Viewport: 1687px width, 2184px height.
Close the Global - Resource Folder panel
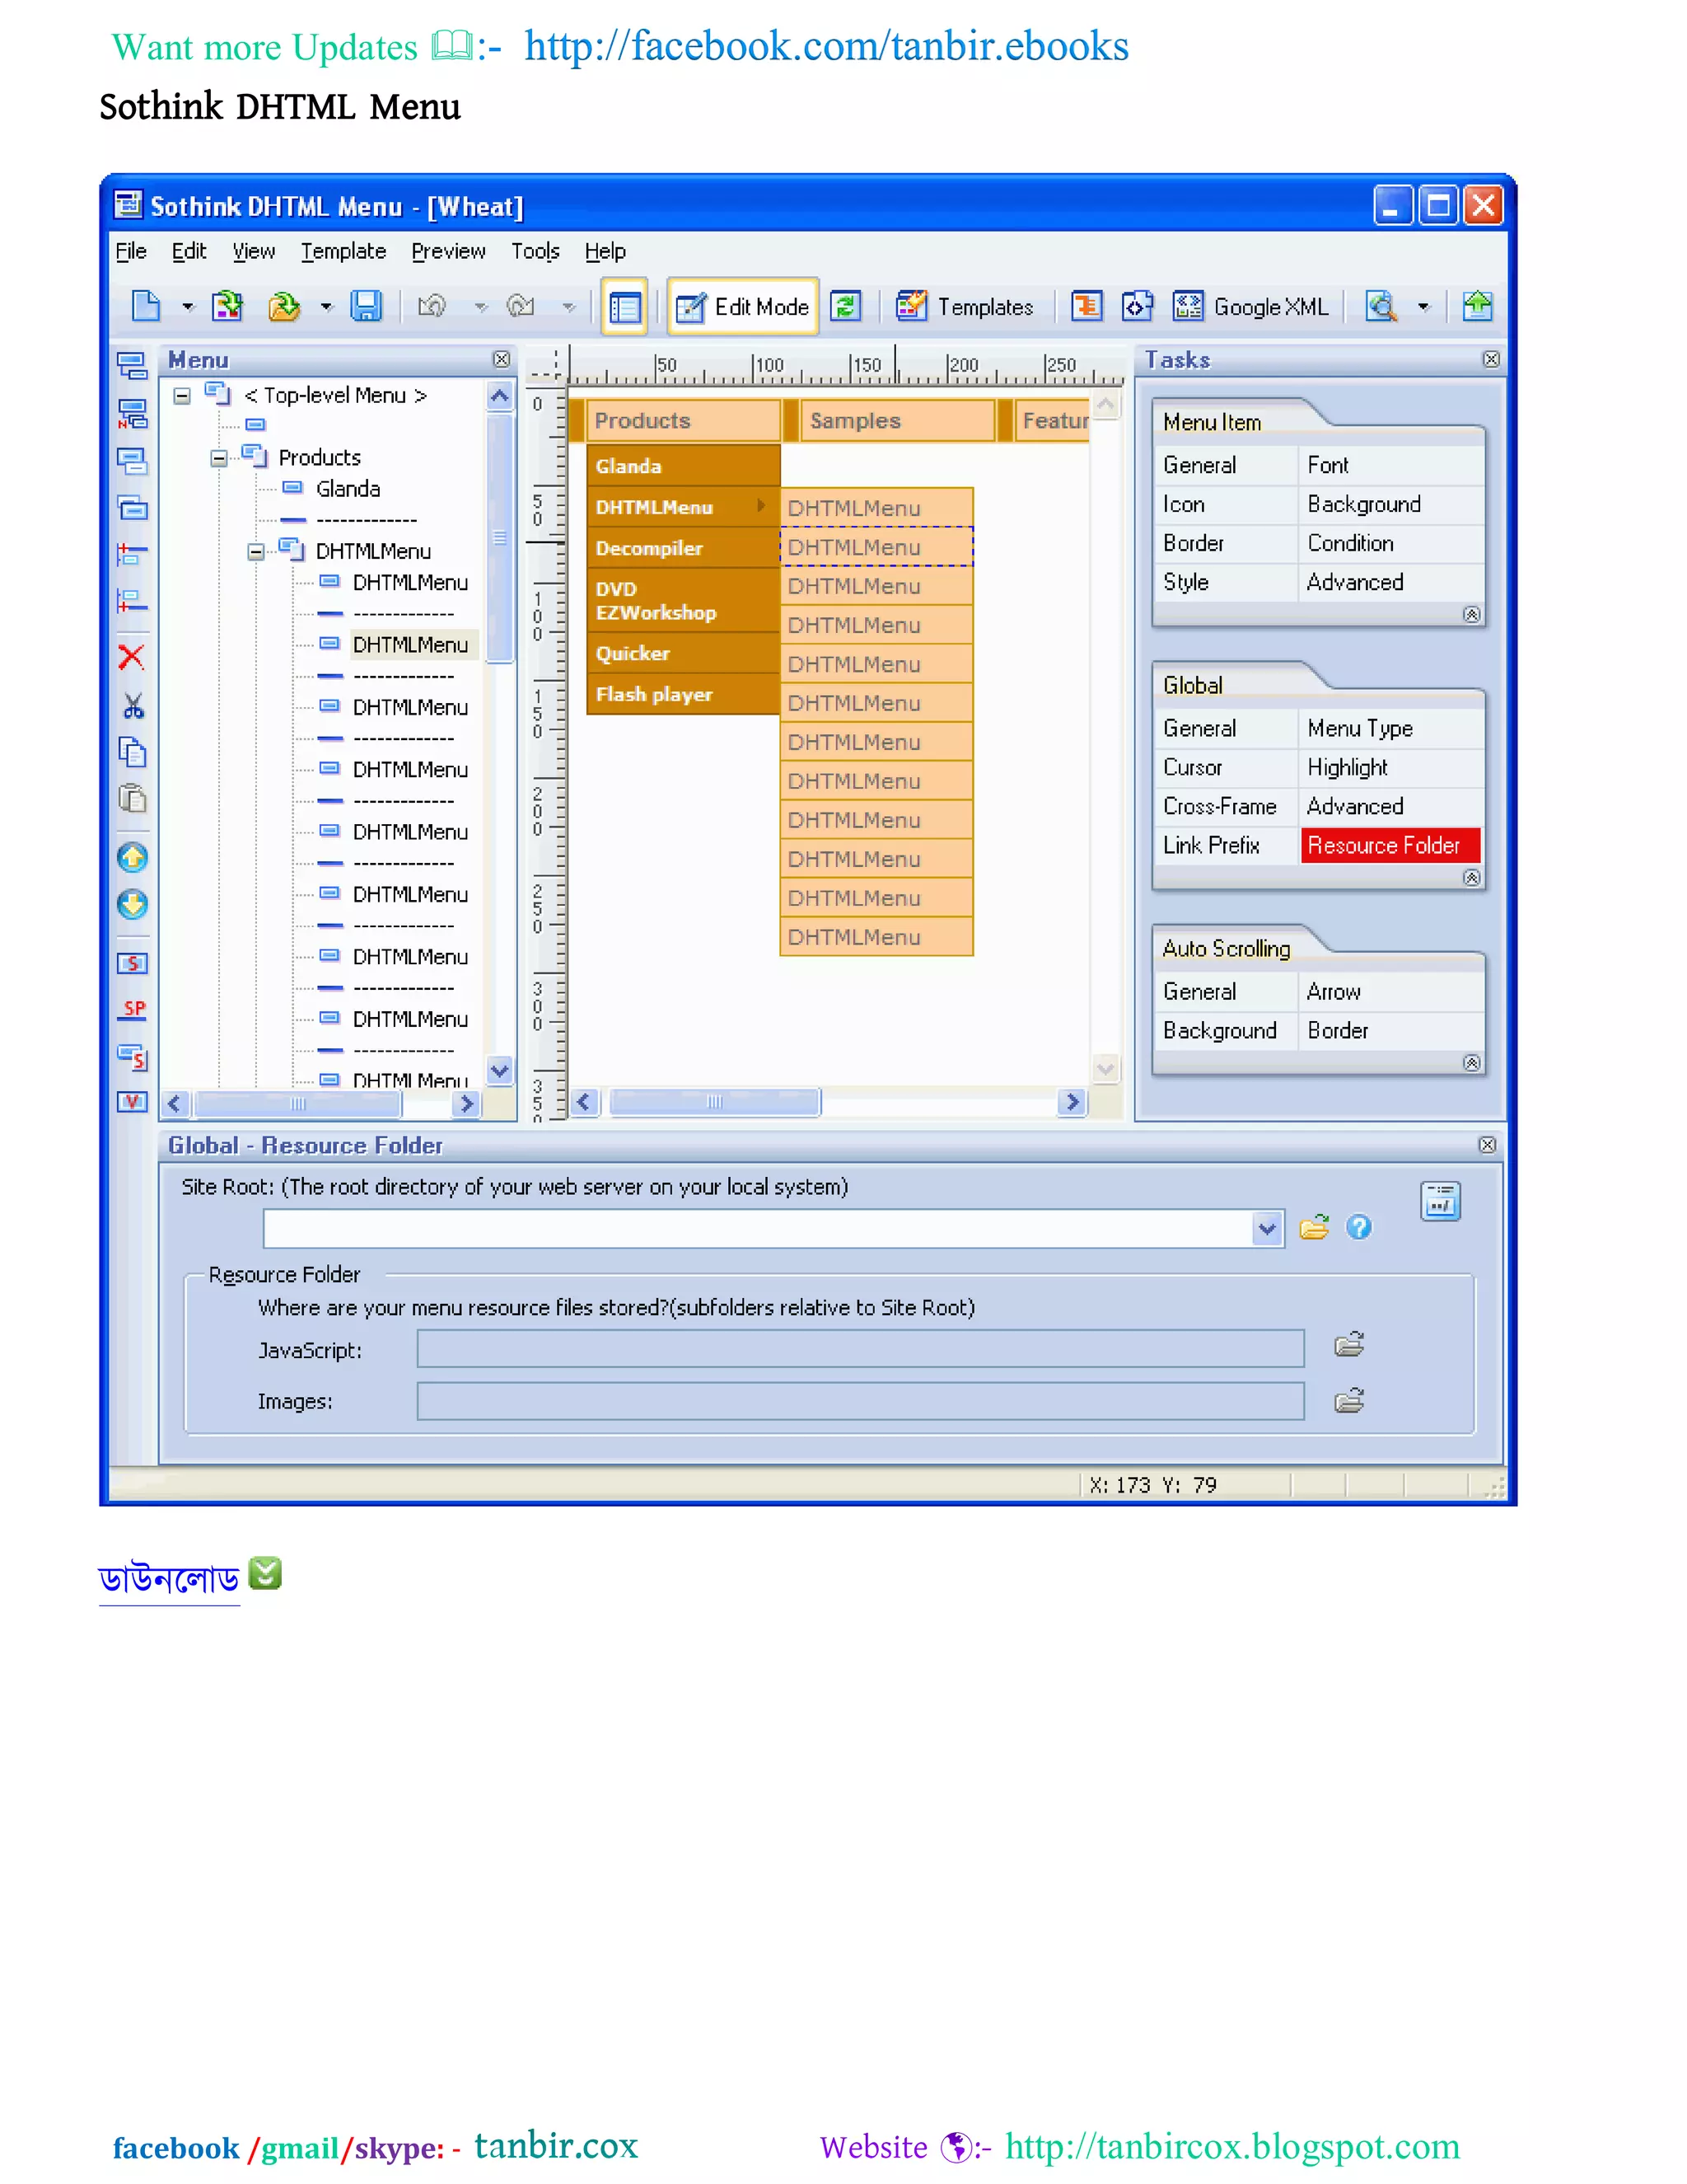[1487, 1145]
